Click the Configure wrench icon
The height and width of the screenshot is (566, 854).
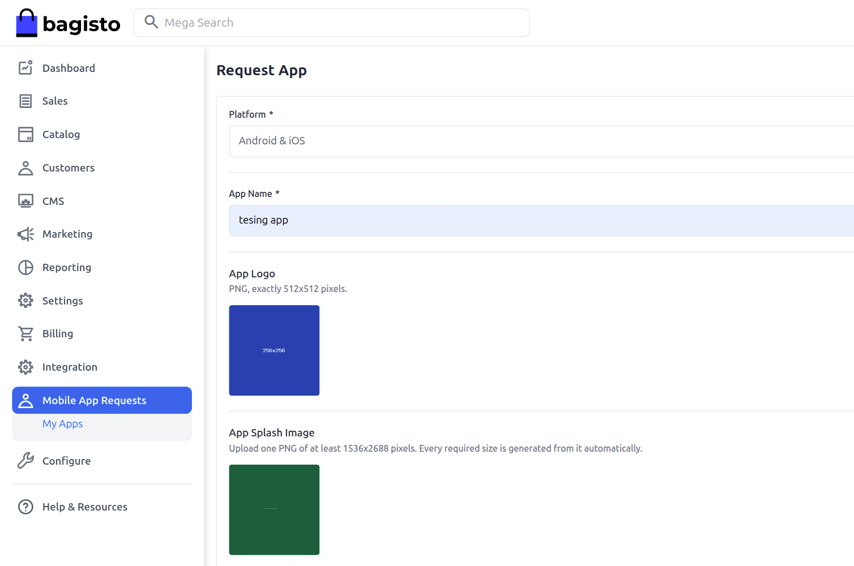pos(25,461)
